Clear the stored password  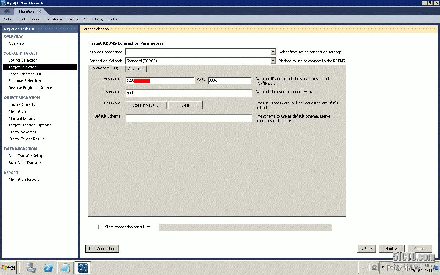pyautogui.click(x=185, y=105)
